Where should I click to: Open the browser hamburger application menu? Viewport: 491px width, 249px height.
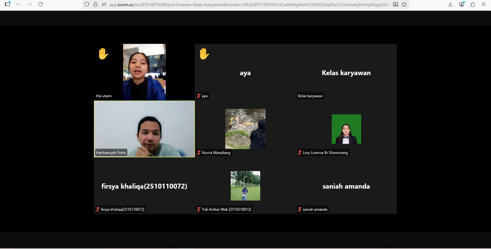point(484,4)
